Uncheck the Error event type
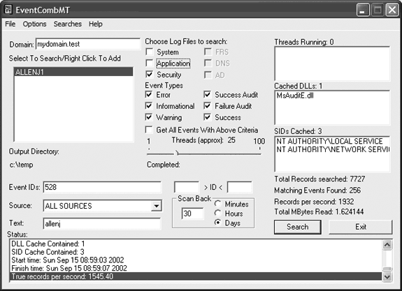Viewport: 402px width, 291px height. (149, 94)
